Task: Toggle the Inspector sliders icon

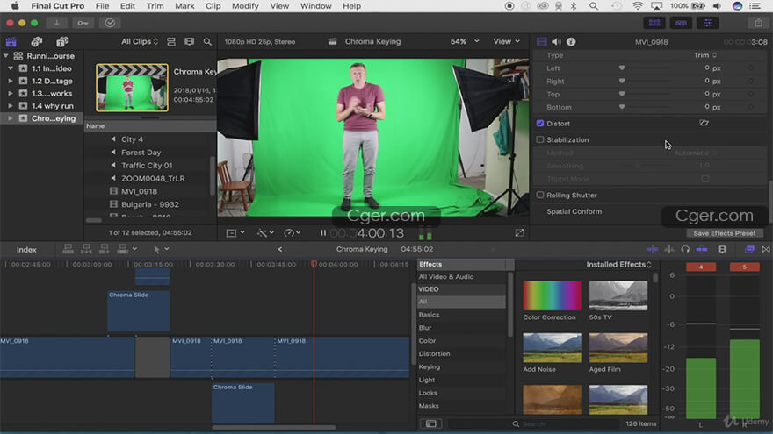Action: click(x=707, y=23)
